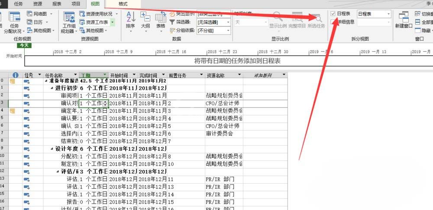Collapse the 准备年度报告 project summary row
Screen dimensions: 433x210
(x=46, y=81)
